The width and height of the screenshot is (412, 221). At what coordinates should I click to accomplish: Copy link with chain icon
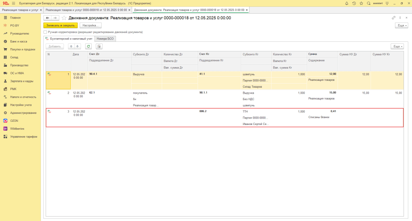pyautogui.click(x=393, y=18)
